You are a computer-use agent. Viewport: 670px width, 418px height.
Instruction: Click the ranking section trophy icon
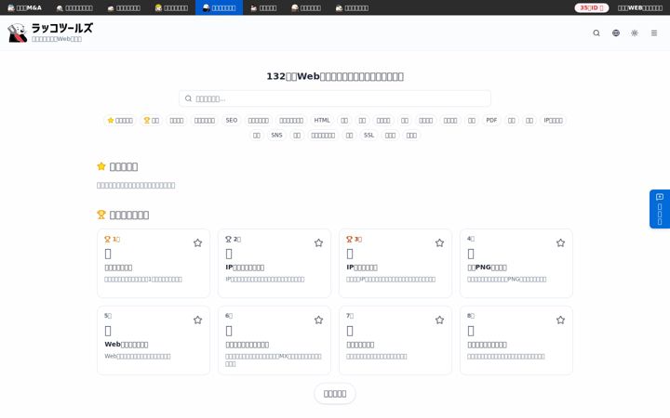point(101,215)
